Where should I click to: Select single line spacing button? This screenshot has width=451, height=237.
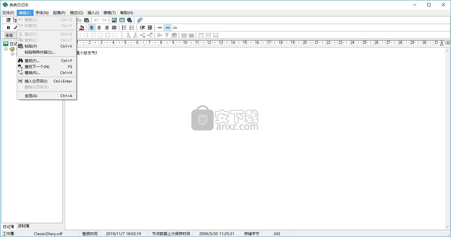pos(160,27)
